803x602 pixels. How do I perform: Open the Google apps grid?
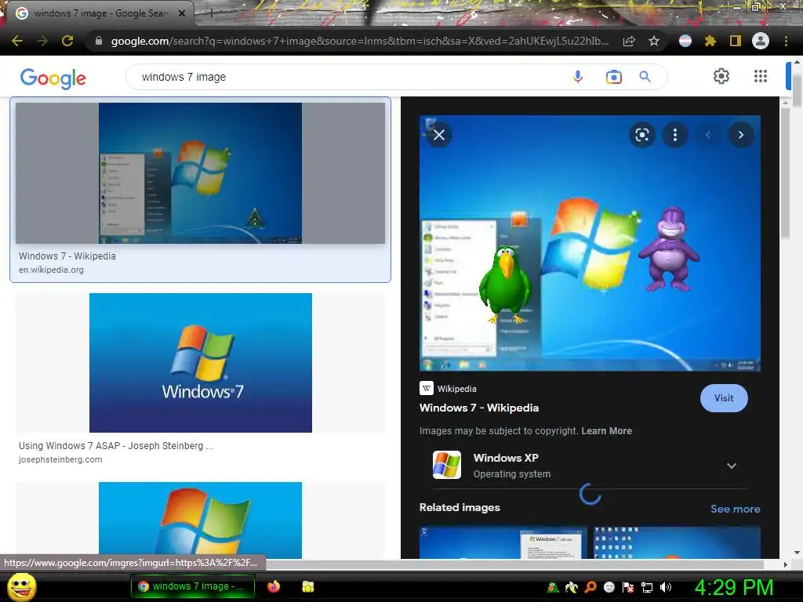pyautogui.click(x=761, y=76)
